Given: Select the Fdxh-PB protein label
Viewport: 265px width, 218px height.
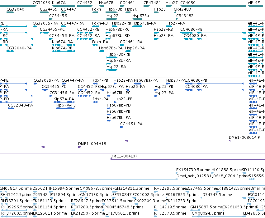Looking at the screenshot, I should (x=100, y=80).
